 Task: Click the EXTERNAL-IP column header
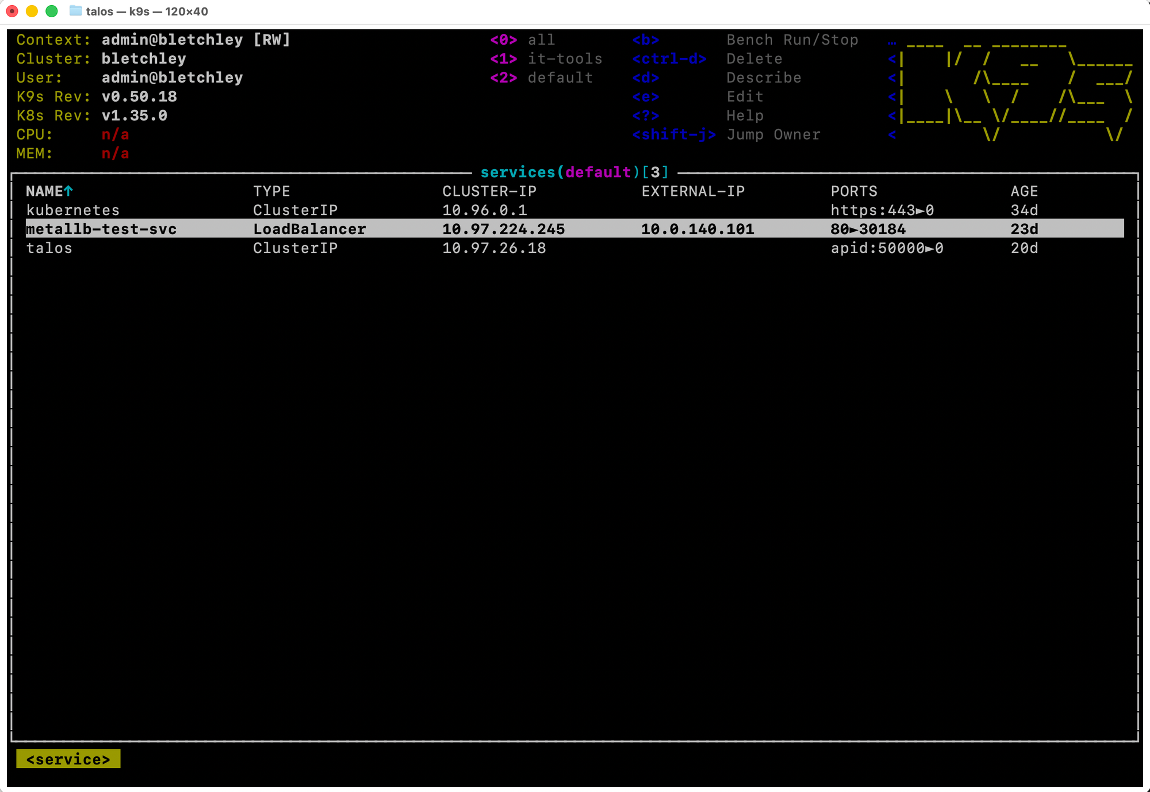[693, 191]
